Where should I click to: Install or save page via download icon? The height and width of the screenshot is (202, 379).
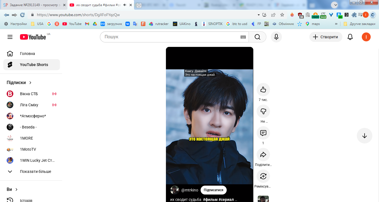coord(264,15)
